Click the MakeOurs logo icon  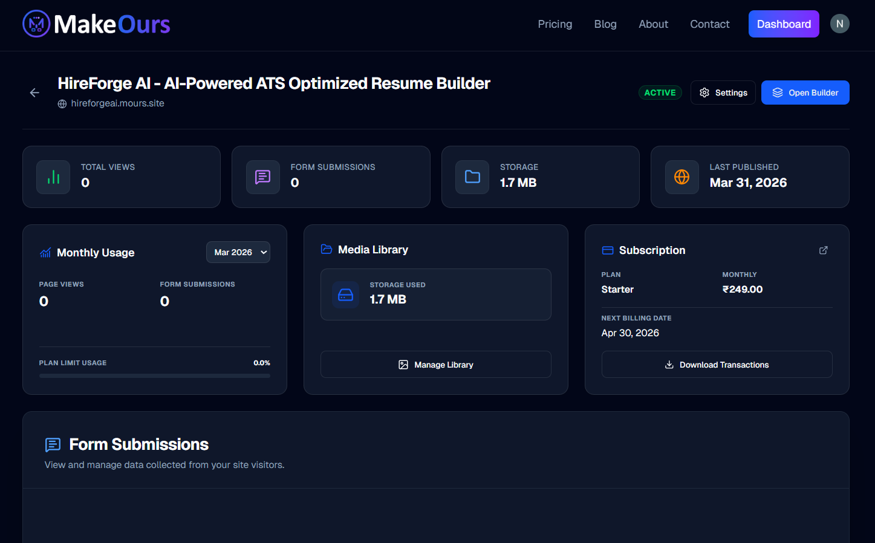(36, 24)
